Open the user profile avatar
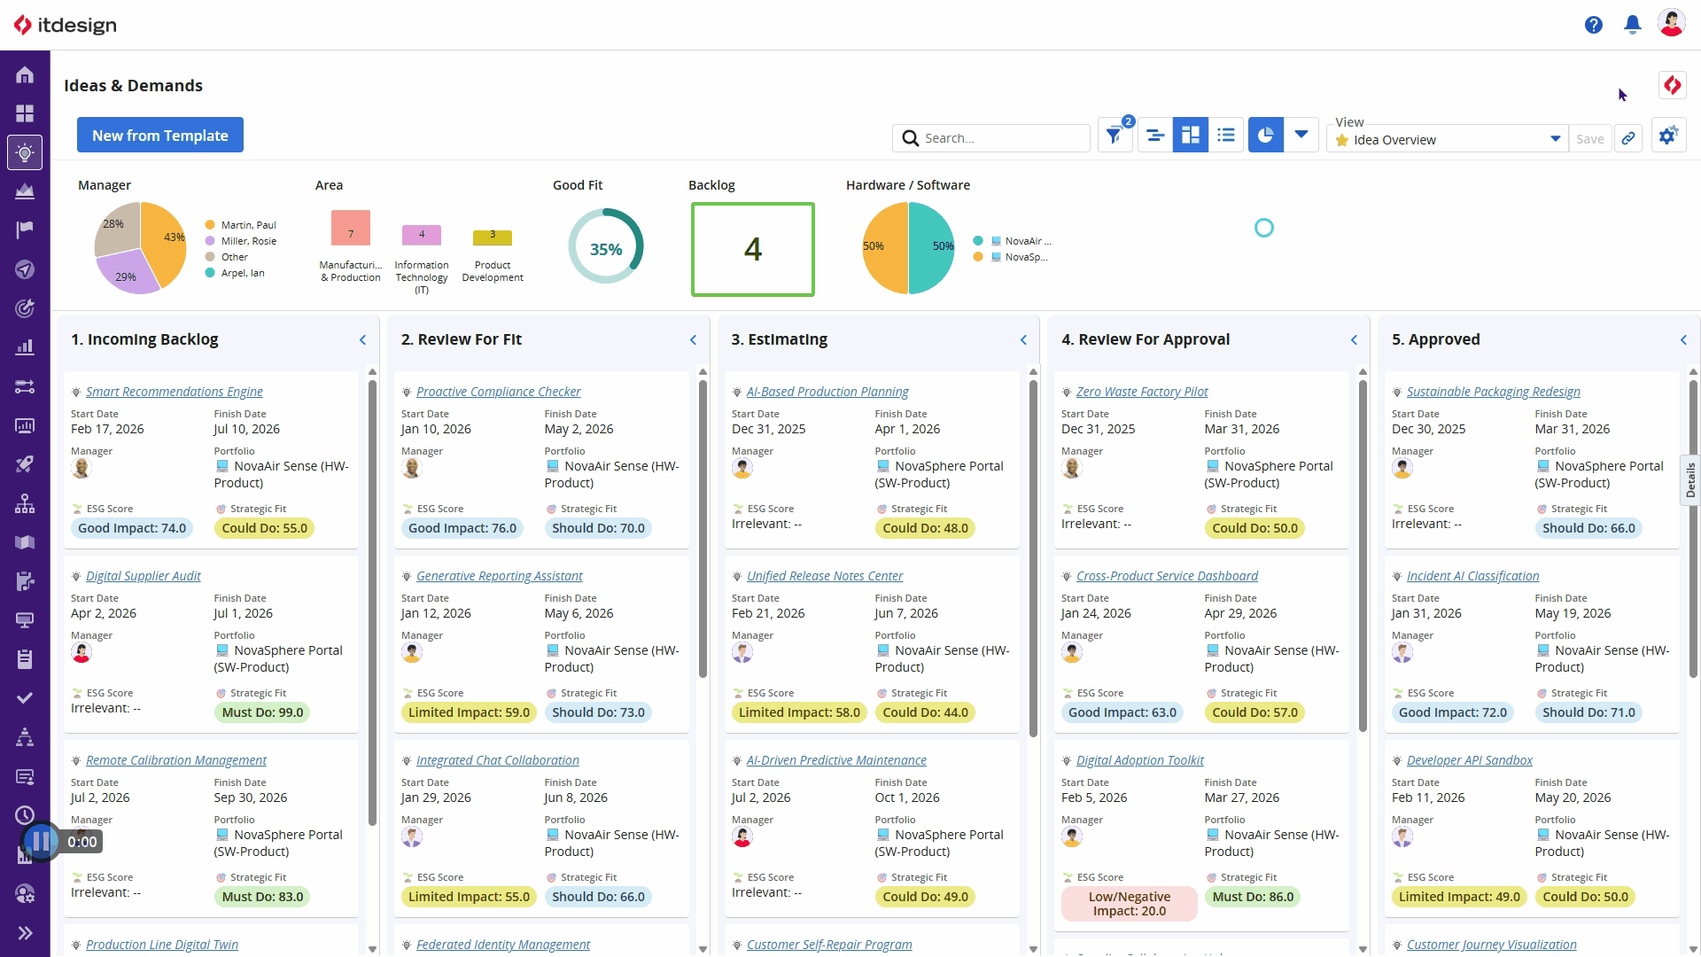This screenshot has width=1701, height=957. tap(1671, 24)
